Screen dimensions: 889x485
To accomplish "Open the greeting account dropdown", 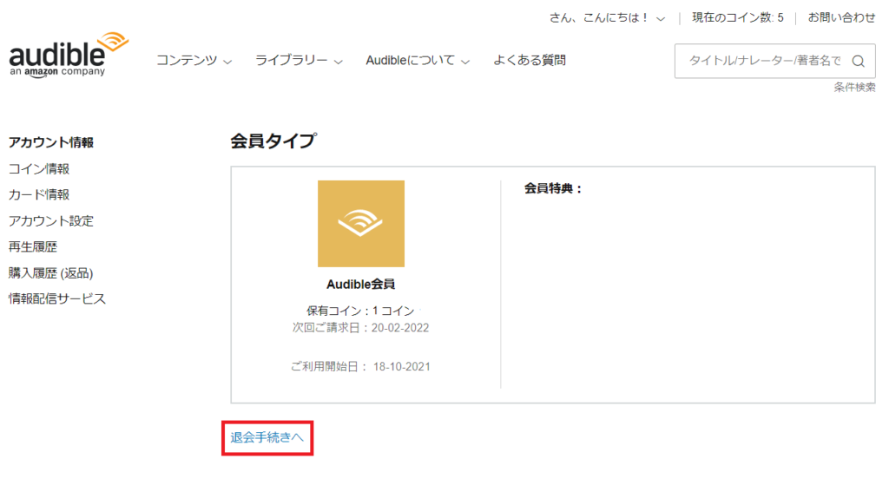I will [x=607, y=17].
